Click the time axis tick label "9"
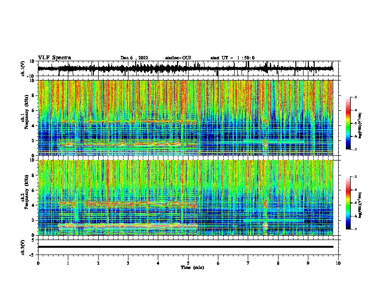Screen dimensions: 381x295 [308, 263]
